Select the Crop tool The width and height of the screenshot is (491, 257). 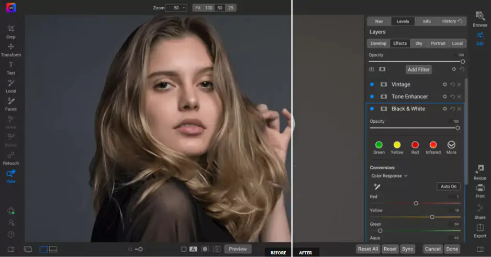11,29
